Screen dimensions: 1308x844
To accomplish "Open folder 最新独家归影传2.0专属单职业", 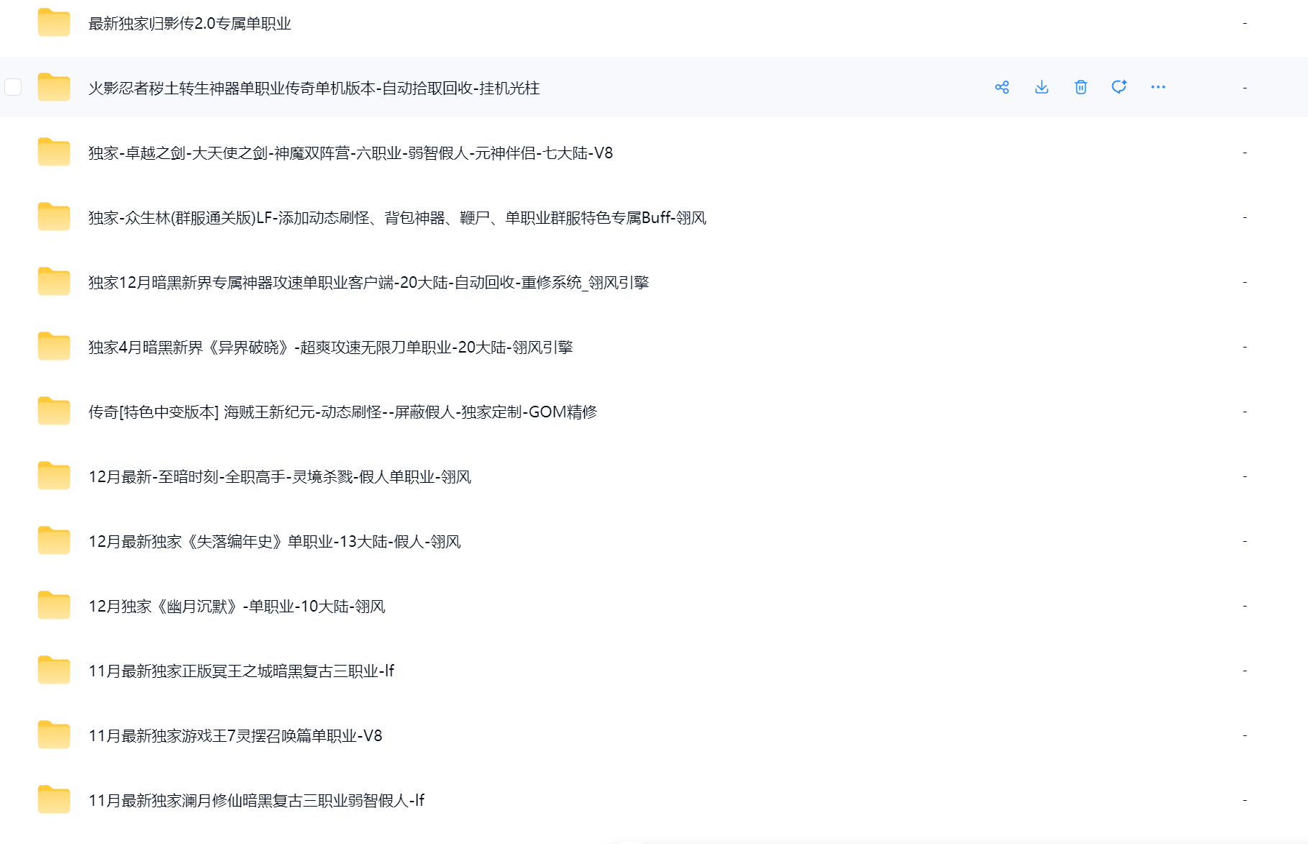I will [x=189, y=24].
